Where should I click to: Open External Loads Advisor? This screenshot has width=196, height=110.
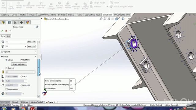pos(29,5)
